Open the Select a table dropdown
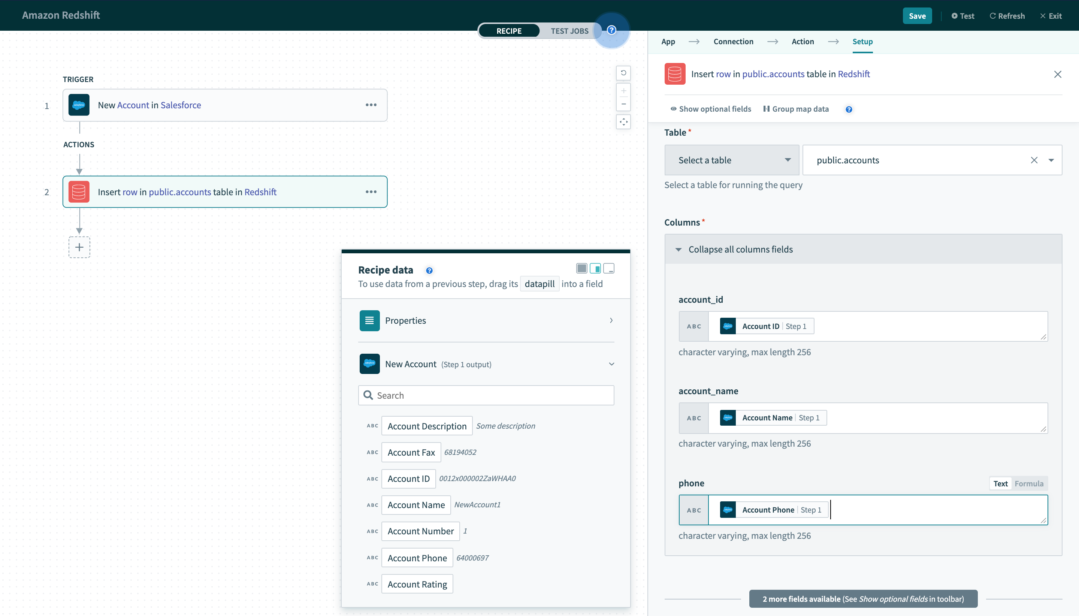Viewport: 1079px width, 616px height. [730, 159]
